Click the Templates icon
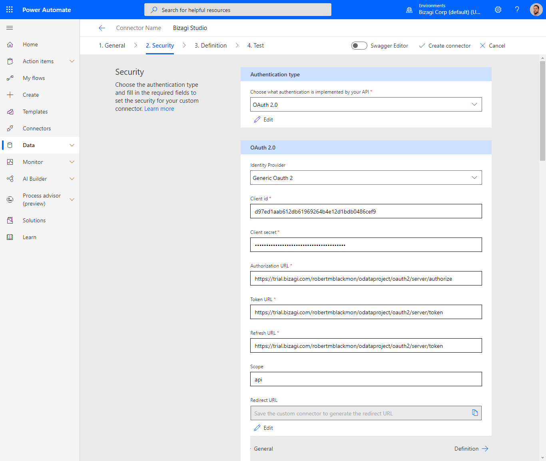546x461 pixels. click(x=10, y=112)
